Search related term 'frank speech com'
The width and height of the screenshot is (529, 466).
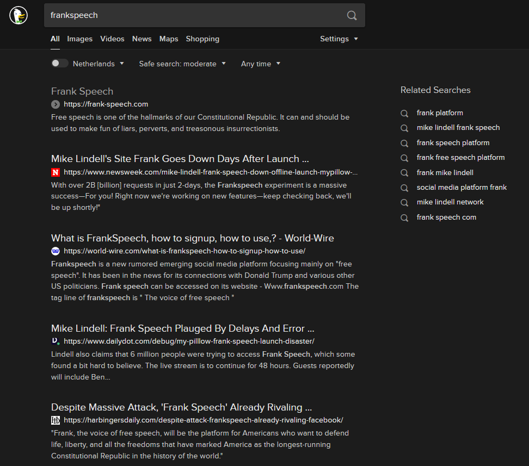[x=446, y=217]
